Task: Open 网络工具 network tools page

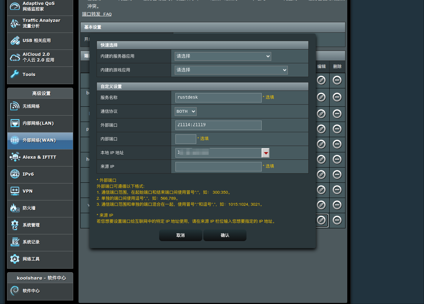Action: click(40, 259)
